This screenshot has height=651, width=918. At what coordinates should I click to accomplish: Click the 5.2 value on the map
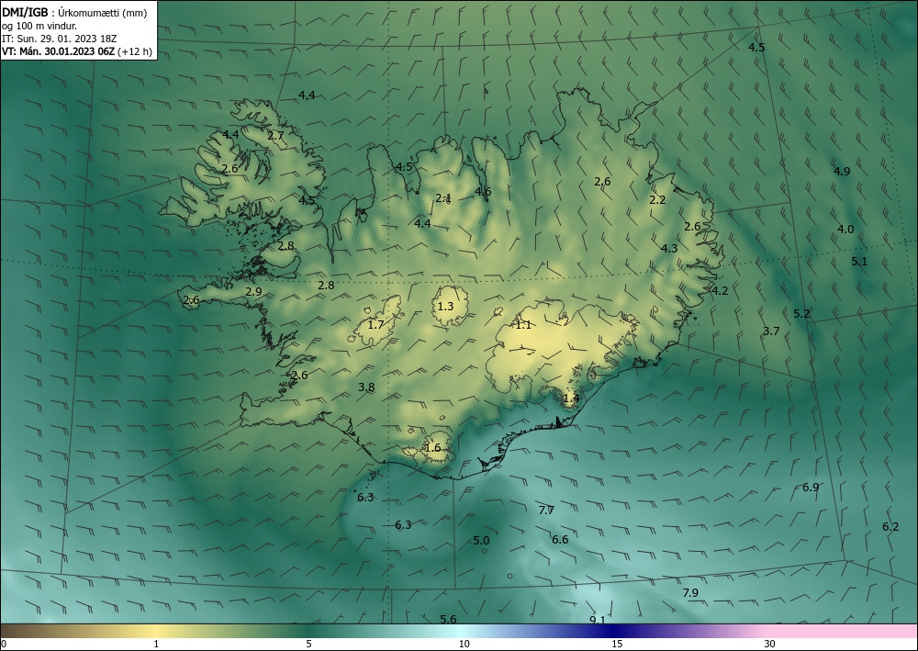[x=801, y=314]
